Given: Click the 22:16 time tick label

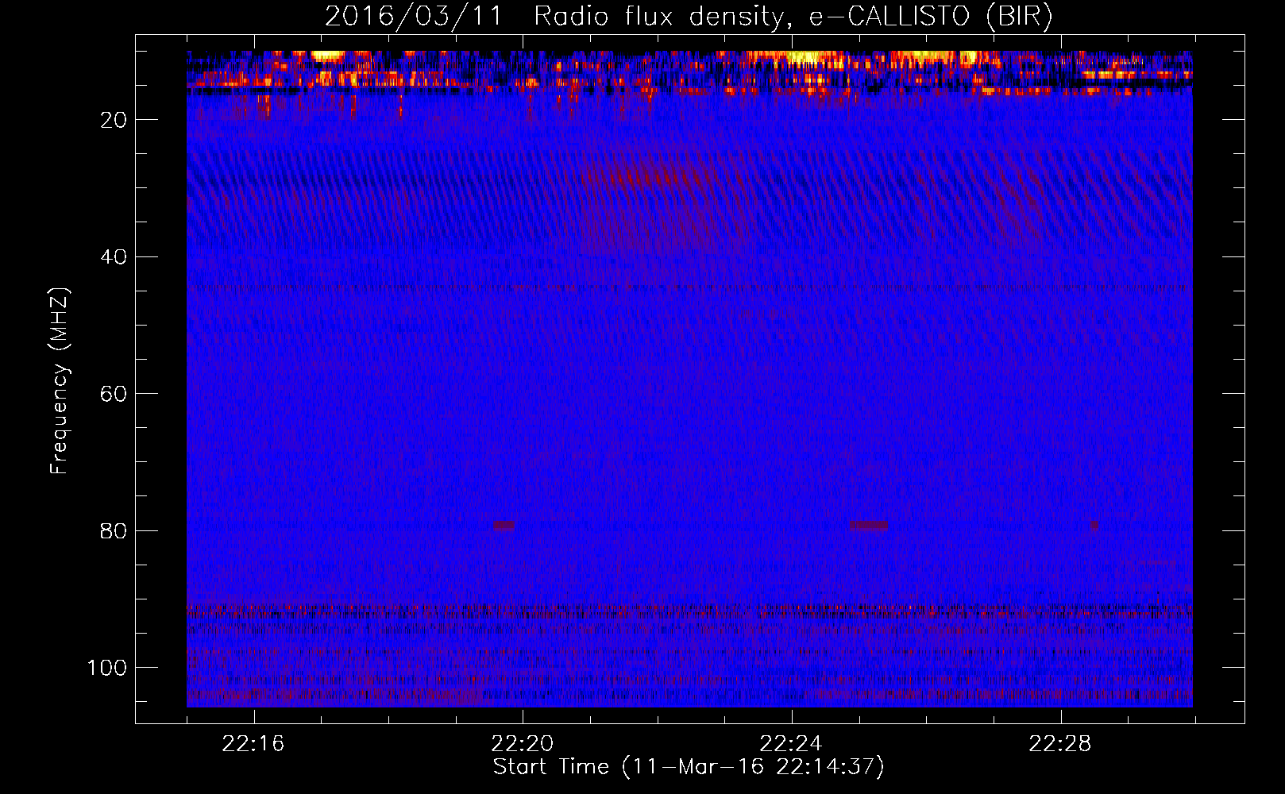Looking at the screenshot, I should (x=253, y=744).
